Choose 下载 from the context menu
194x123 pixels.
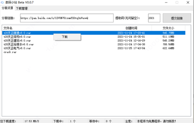click(67, 37)
